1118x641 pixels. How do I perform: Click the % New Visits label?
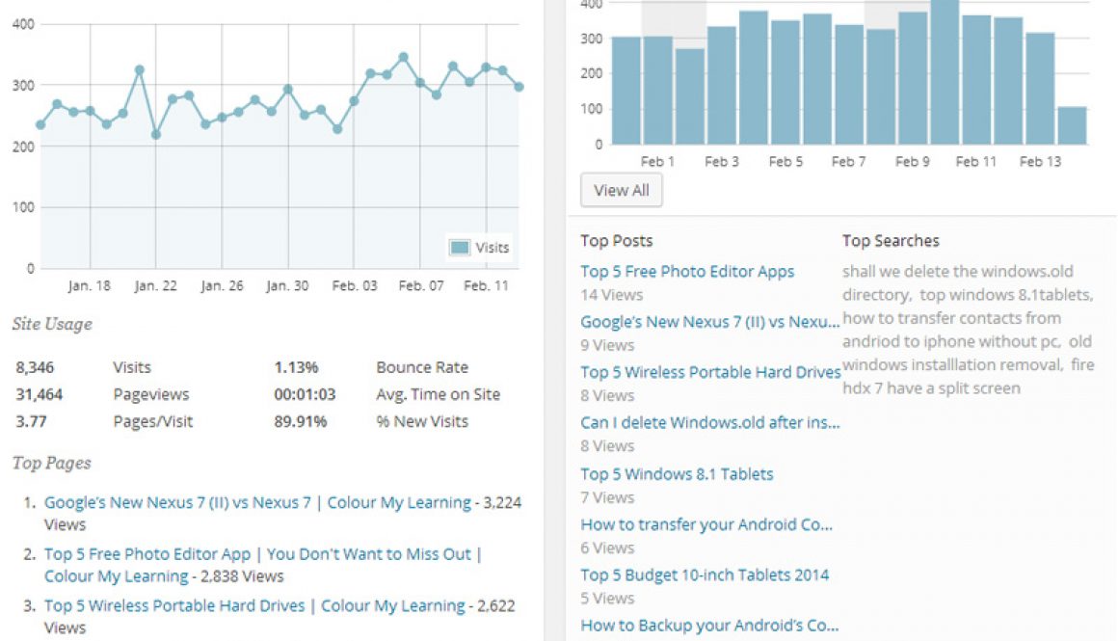pyautogui.click(x=422, y=421)
